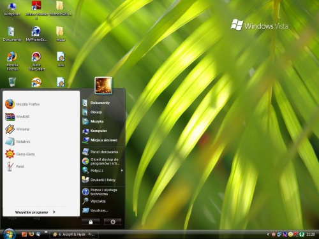
Task: Open the Adobe Reader desktop shortcut
Action: 36,10
